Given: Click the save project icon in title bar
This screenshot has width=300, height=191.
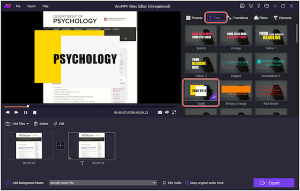Looking at the screenshot, I should point(242,6).
